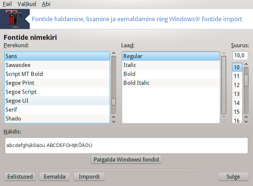Select font size 14 in list
Screen dimensions: 253x186
237,103
